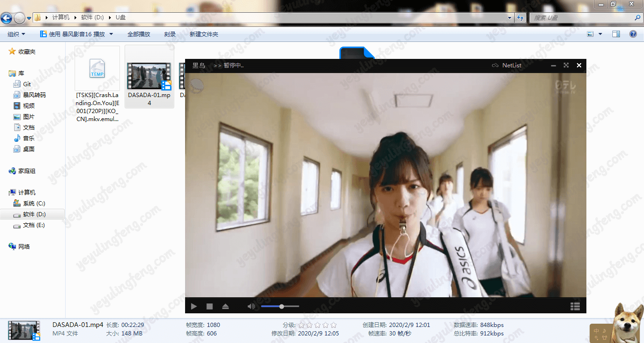
Task: Close the video player window
Action: coord(579,65)
